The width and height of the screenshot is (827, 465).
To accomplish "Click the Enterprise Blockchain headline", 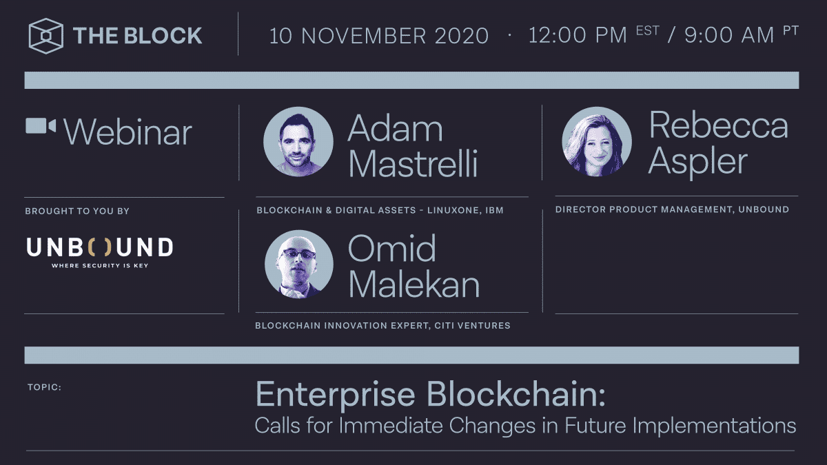I will 431,394.
